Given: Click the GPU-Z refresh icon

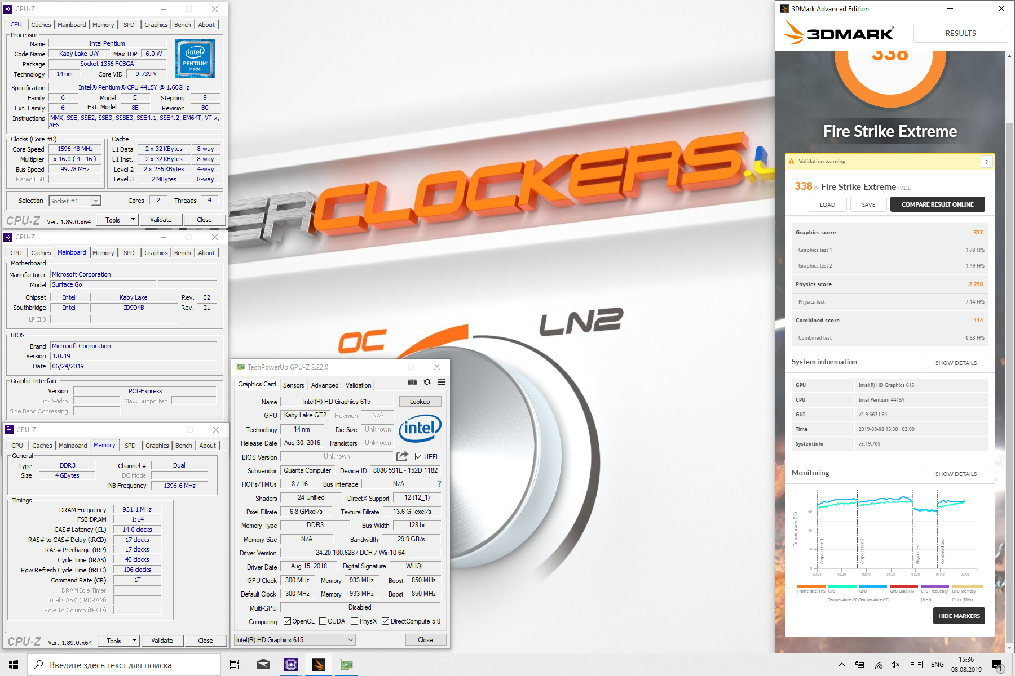Looking at the screenshot, I should (427, 382).
